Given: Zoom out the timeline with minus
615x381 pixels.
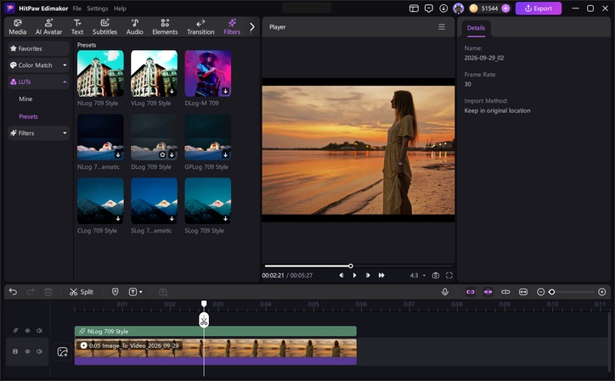Looking at the screenshot, I should (540, 292).
